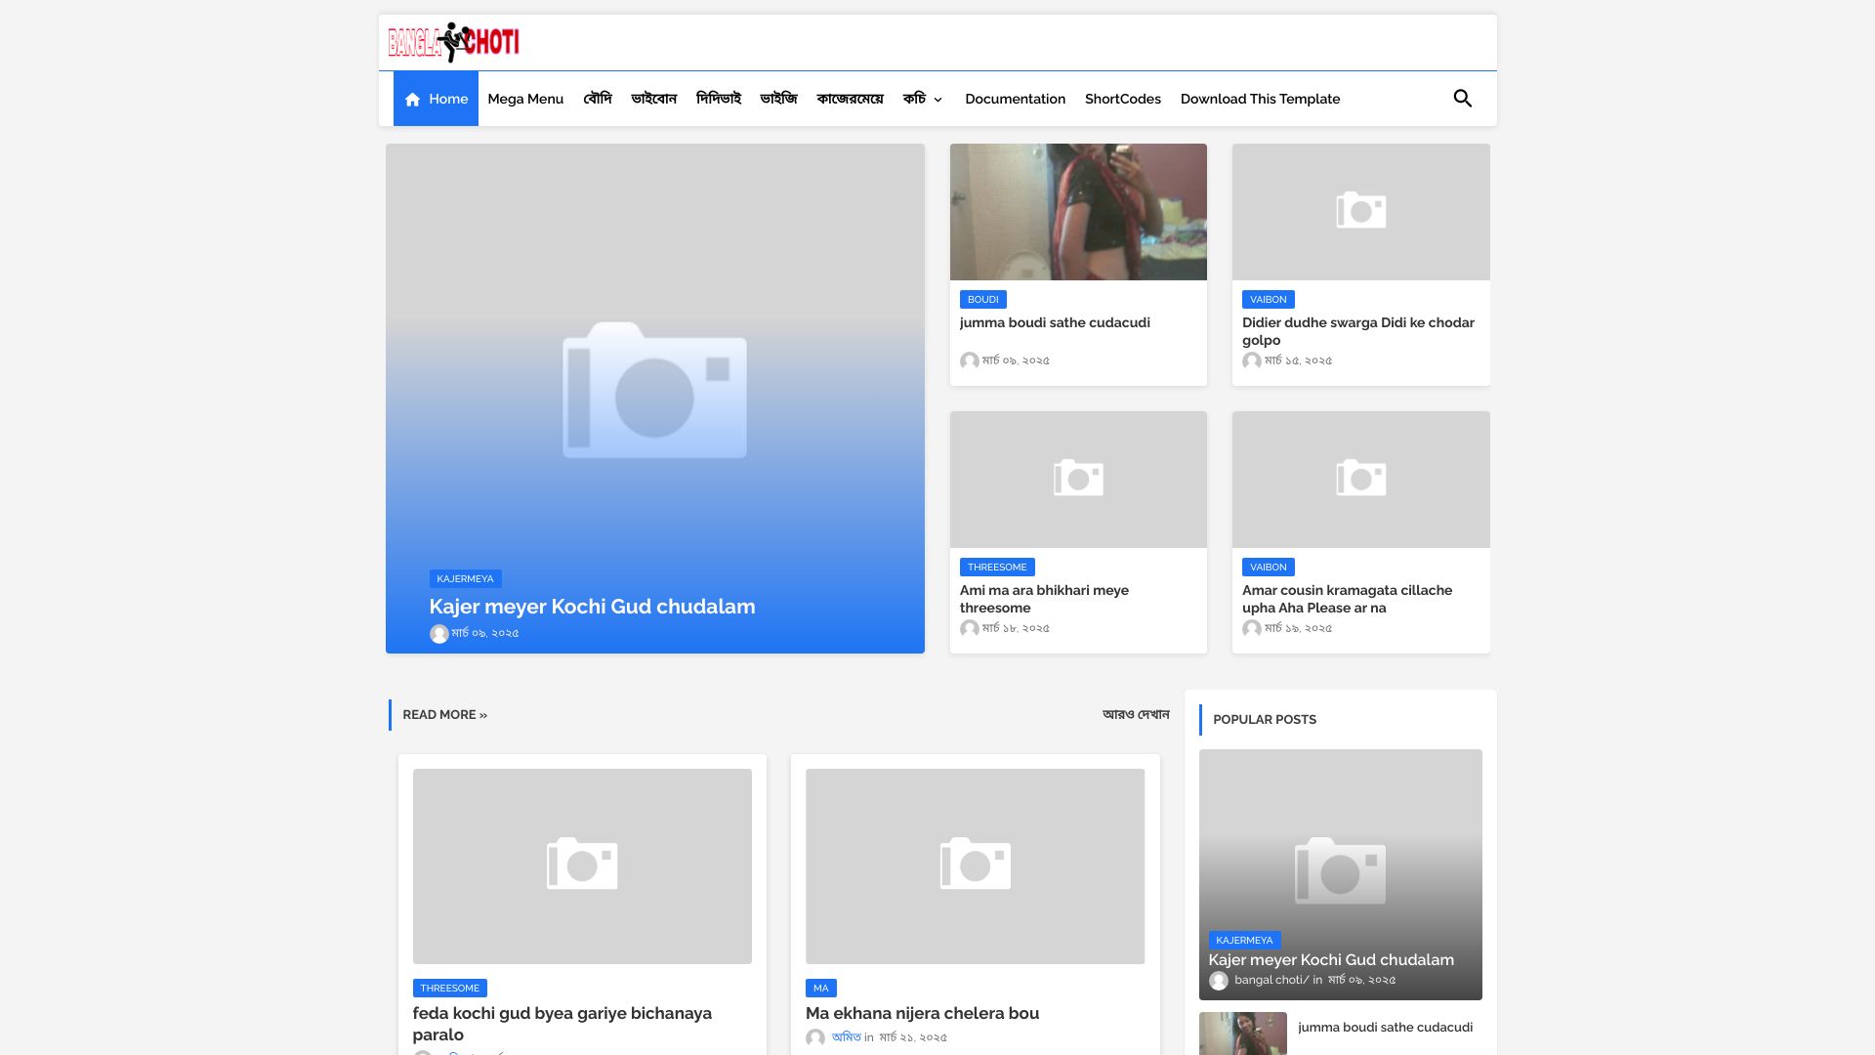Open the Mega Menu item
This screenshot has width=1875, height=1055.
click(525, 100)
